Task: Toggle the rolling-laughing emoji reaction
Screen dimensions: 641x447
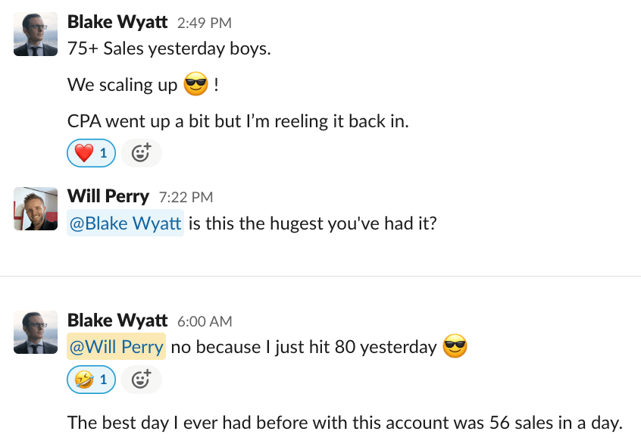Action: (92, 379)
